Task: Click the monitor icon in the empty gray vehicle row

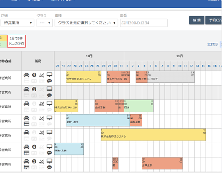Action: coord(49,89)
